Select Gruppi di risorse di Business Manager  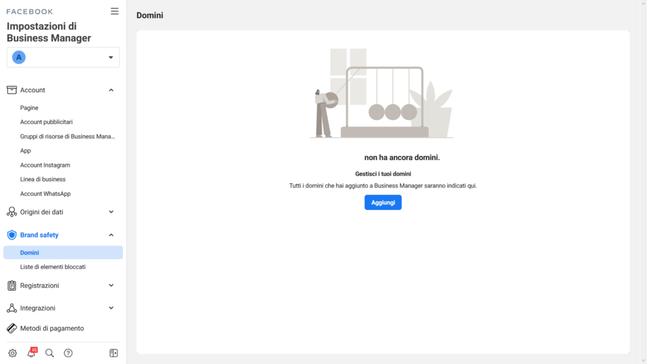[68, 136]
